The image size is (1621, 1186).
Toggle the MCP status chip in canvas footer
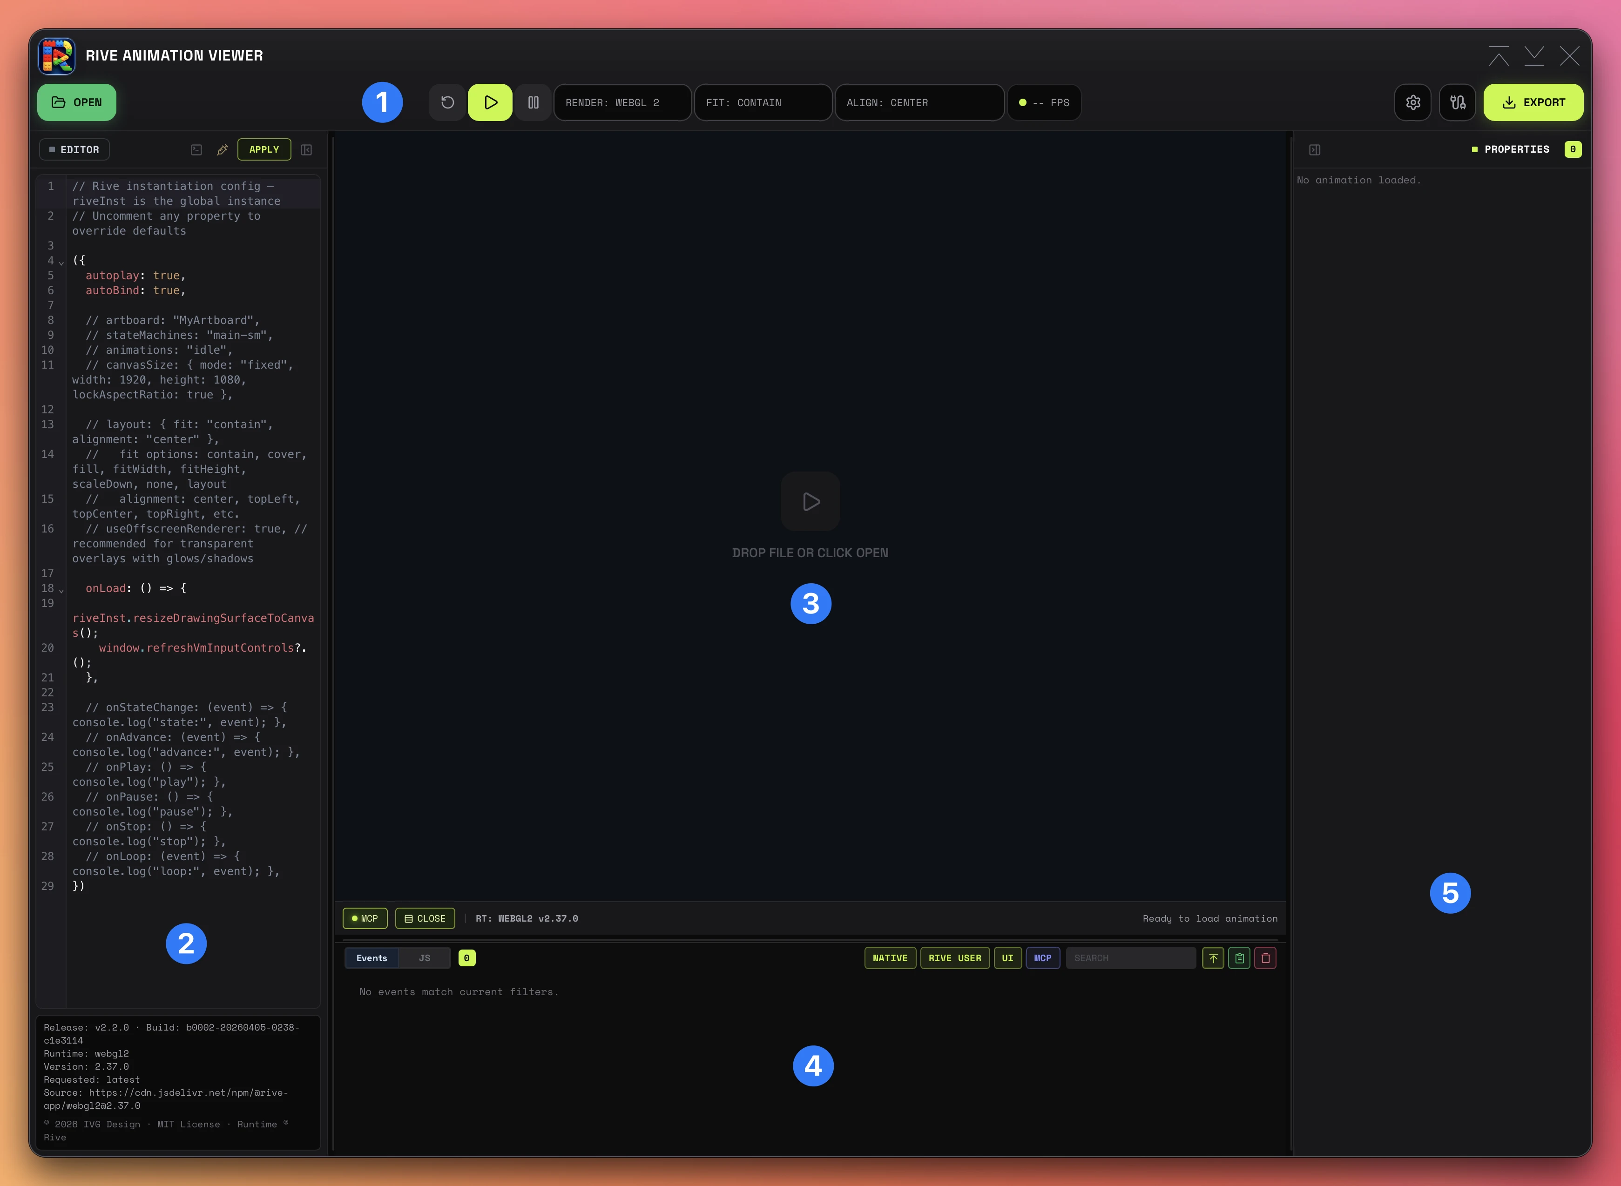(365, 918)
